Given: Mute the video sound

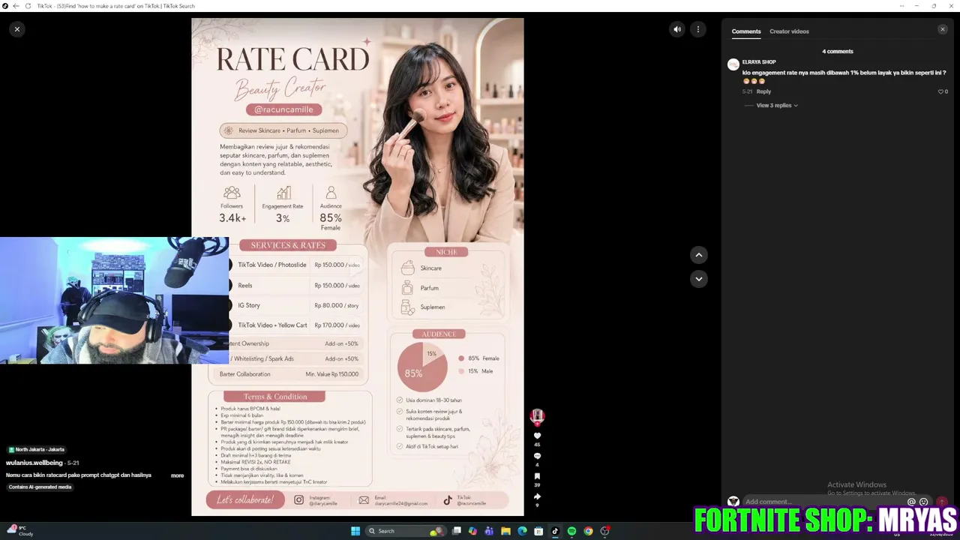Looking at the screenshot, I should pyautogui.click(x=677, y=29).
